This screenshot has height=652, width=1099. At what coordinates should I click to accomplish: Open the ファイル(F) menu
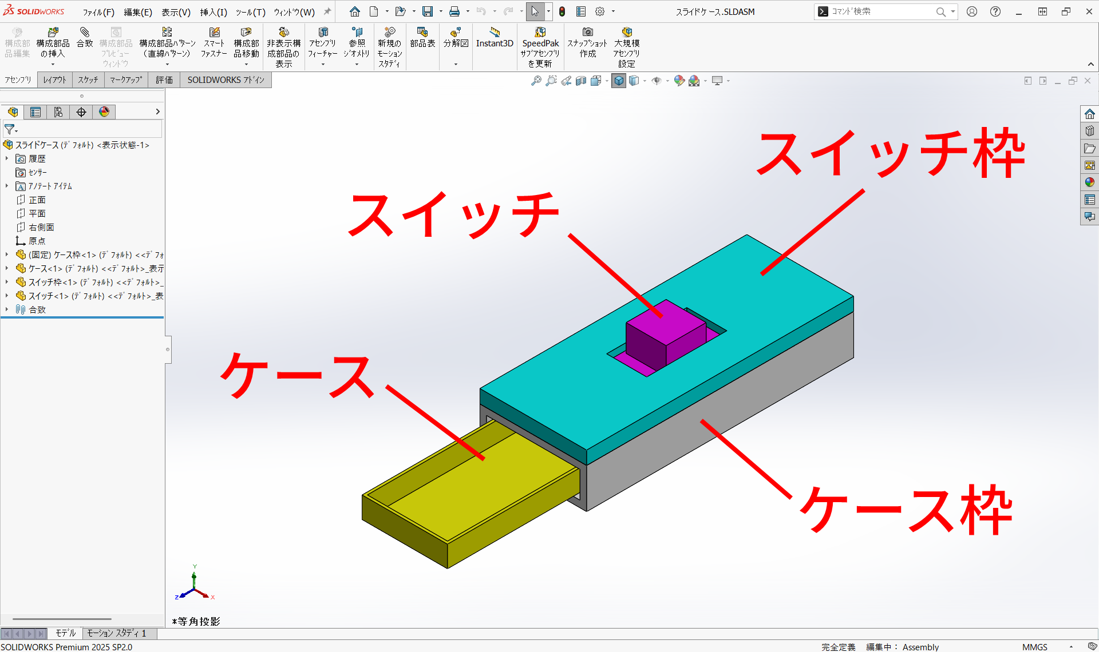(x=98, y=12)
